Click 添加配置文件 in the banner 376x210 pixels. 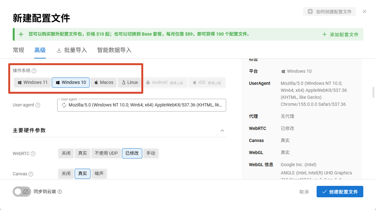pyautogui.click(x=340, y=35)
